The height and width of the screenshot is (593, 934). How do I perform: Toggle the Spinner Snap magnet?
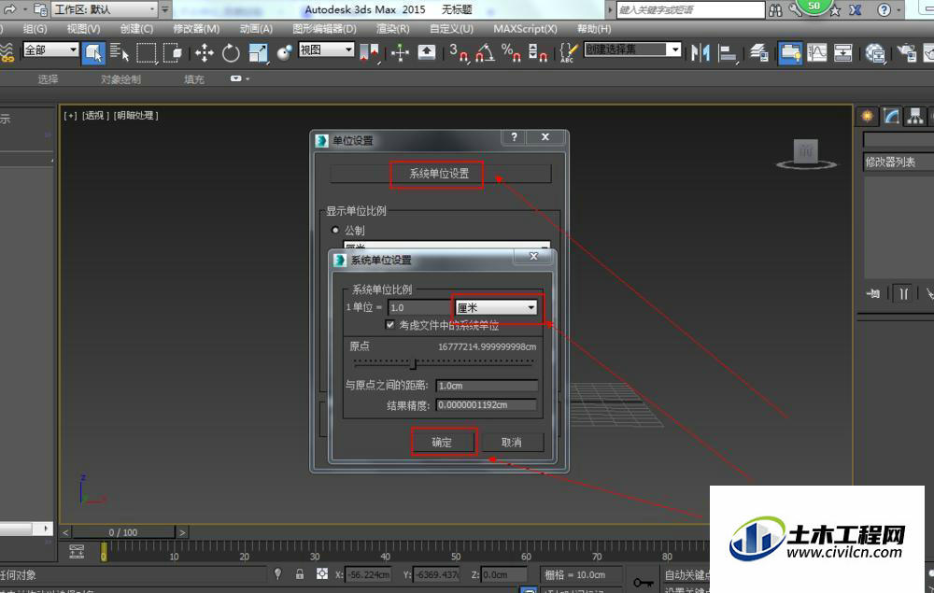(x=538, y=53)
